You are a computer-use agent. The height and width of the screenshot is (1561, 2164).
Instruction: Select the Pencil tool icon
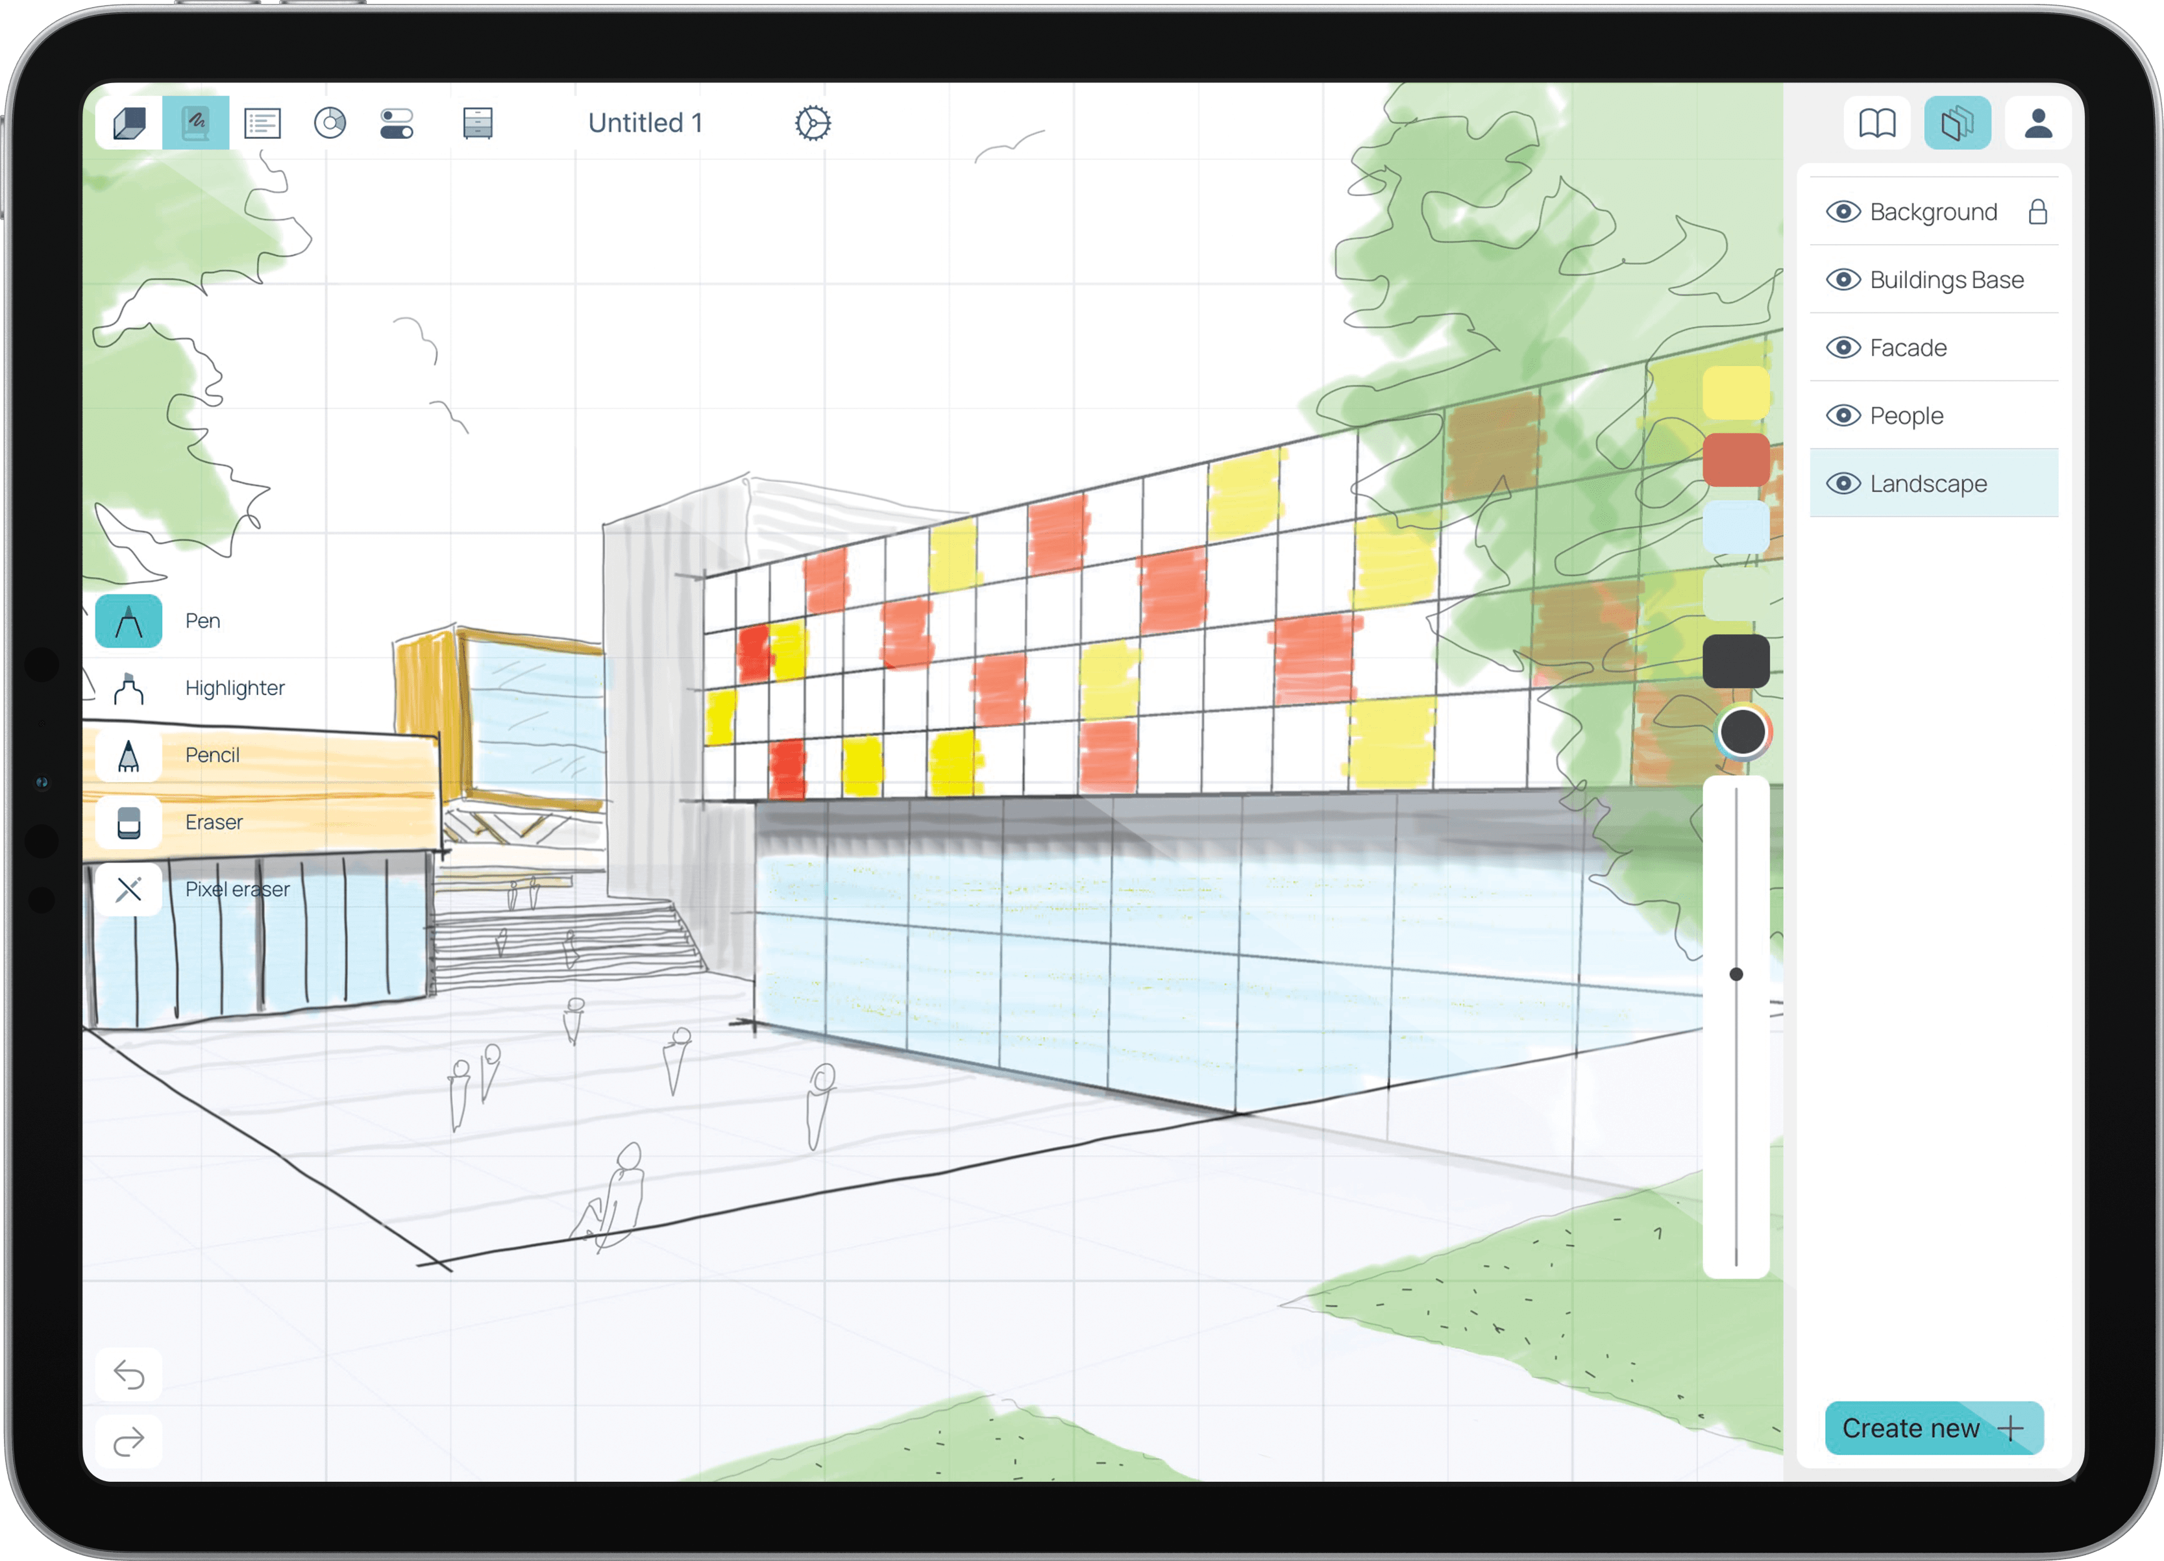click(129, 755)
